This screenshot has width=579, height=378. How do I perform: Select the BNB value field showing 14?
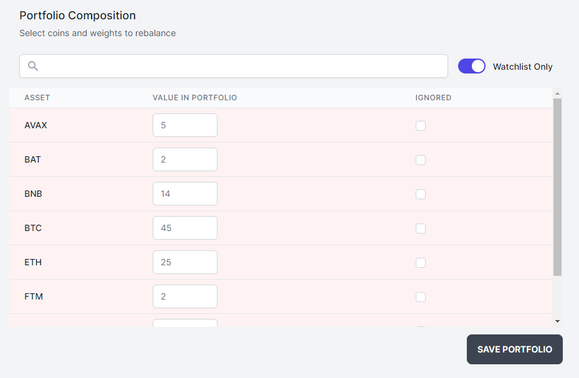pyautogui.click(x=185, y=194)
